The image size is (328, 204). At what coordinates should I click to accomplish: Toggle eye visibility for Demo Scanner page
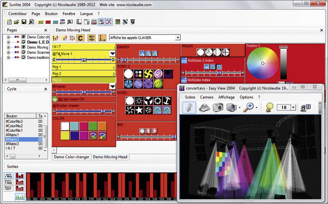point(23,52)
